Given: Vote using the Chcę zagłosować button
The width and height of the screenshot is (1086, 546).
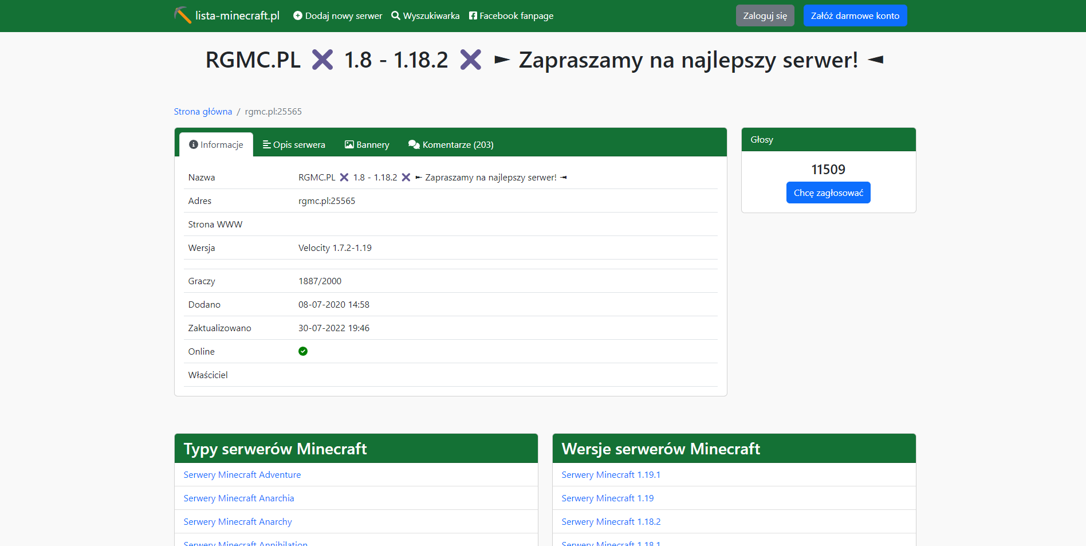Looking at the screenshot, I should (828, 193).
